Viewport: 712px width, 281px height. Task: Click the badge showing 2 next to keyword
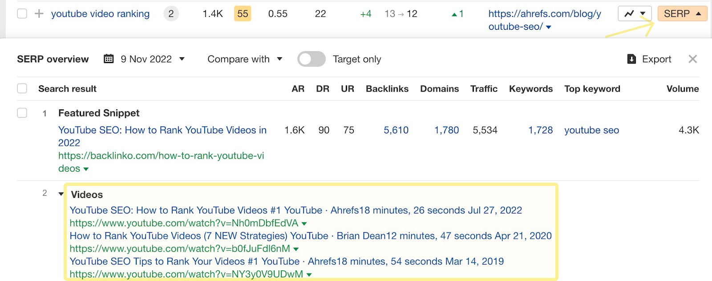click(x=171, y=14)
